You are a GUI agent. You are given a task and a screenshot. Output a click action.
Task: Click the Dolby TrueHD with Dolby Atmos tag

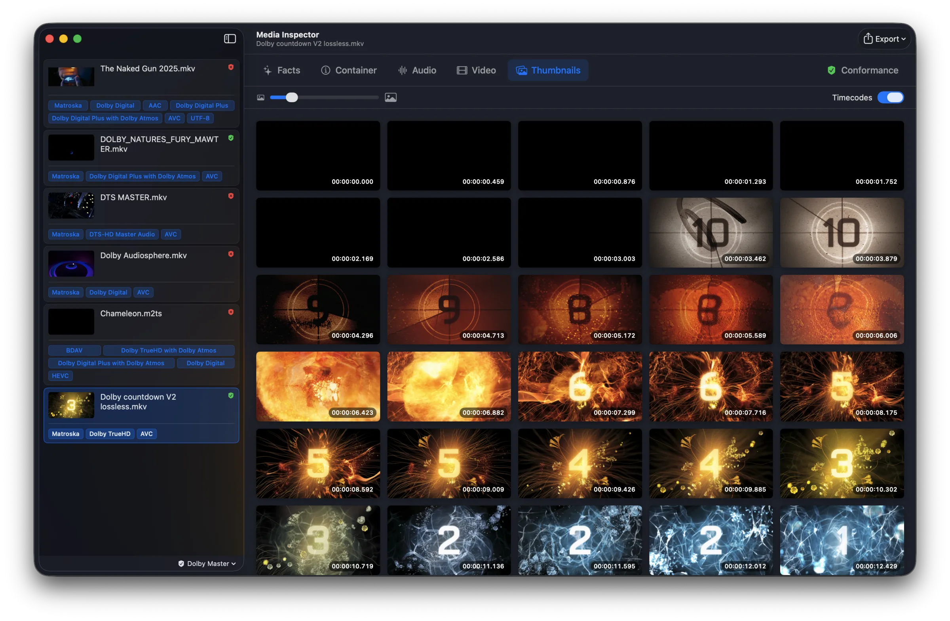(x=169, y=350)
